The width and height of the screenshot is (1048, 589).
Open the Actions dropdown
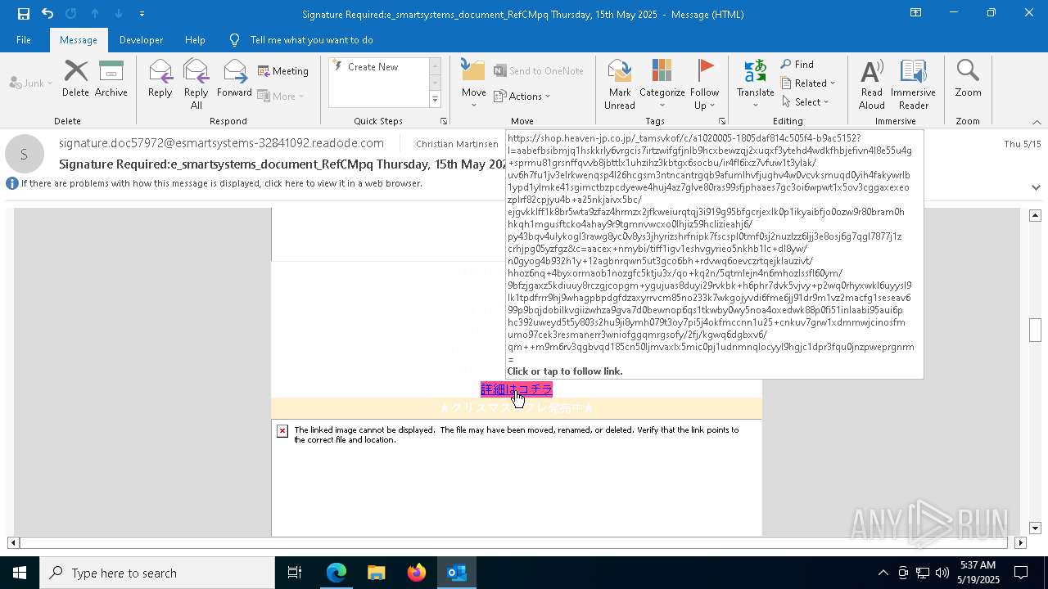522,96
